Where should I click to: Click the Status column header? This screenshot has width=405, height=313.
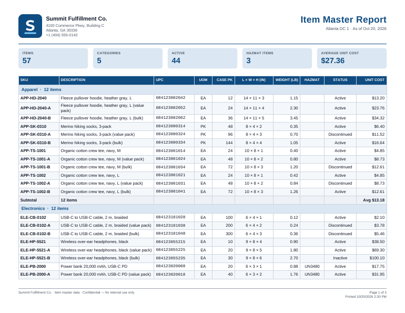(340, 80)
